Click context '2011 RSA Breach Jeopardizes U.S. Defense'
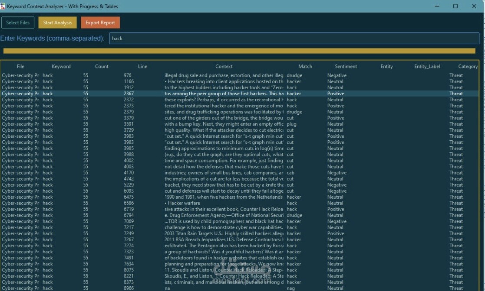Screen dimensions: 485x291 pyautogui.click(x=224, y=239)
